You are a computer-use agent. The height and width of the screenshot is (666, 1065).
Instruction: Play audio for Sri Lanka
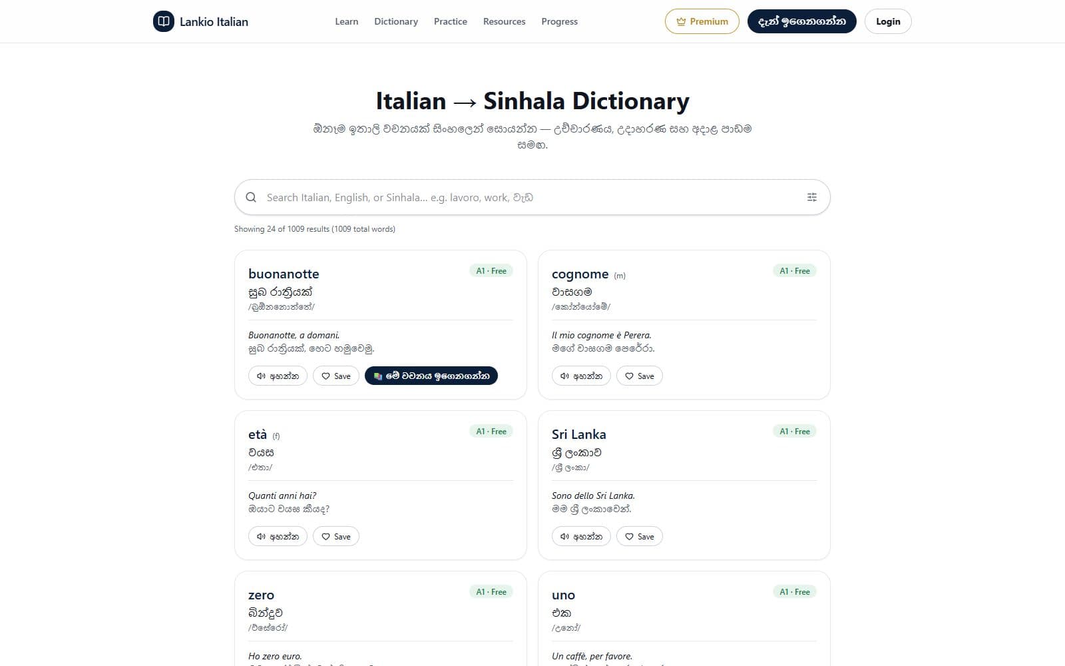pos(581,536)
